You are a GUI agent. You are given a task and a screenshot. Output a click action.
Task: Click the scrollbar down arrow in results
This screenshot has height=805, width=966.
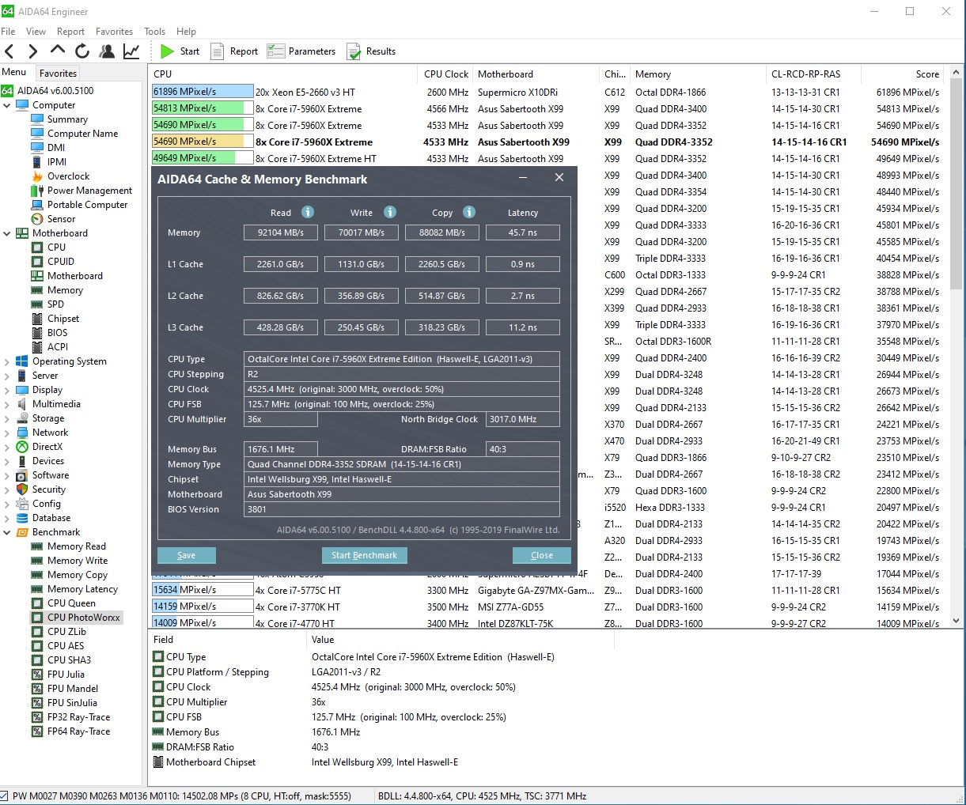click(x=957, y=621)
